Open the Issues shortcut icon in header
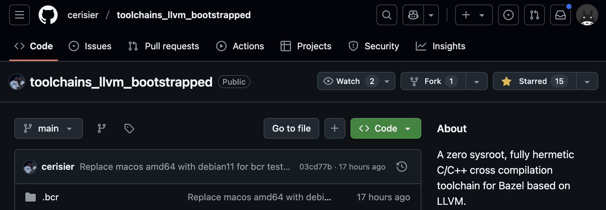The height and width of the screenshot is (210, 606). tap(509, 15)
